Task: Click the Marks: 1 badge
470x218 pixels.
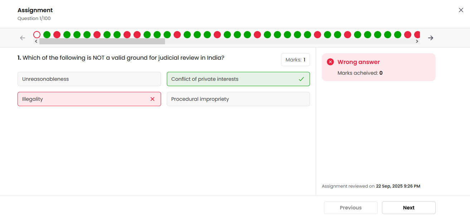Action: [295, 60]
